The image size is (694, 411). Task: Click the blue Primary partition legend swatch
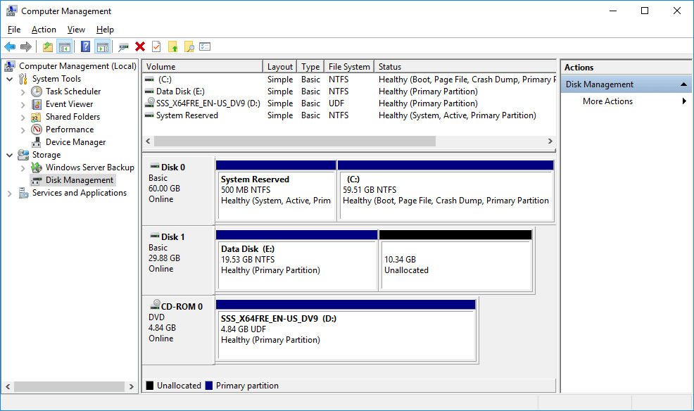209,386
